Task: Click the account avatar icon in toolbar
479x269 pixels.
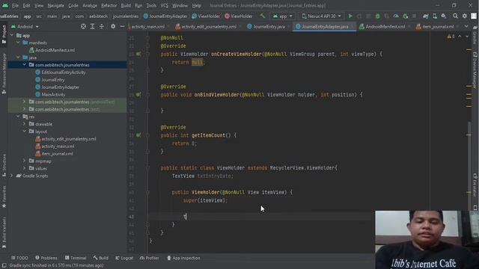Action: pos(474,16)
